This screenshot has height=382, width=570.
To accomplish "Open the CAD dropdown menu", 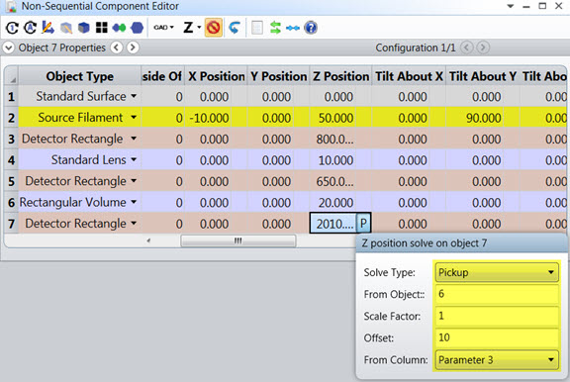I will (163, 28).
